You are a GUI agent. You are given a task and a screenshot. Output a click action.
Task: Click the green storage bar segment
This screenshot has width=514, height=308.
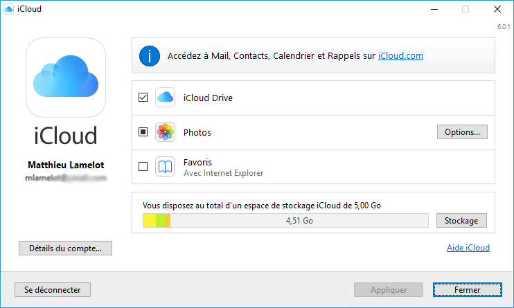pyautogui.click(x=161, y=221)
